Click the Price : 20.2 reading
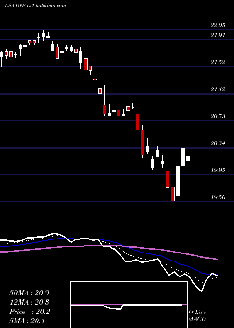The image size is (234, 328). (x=29, y=312)
